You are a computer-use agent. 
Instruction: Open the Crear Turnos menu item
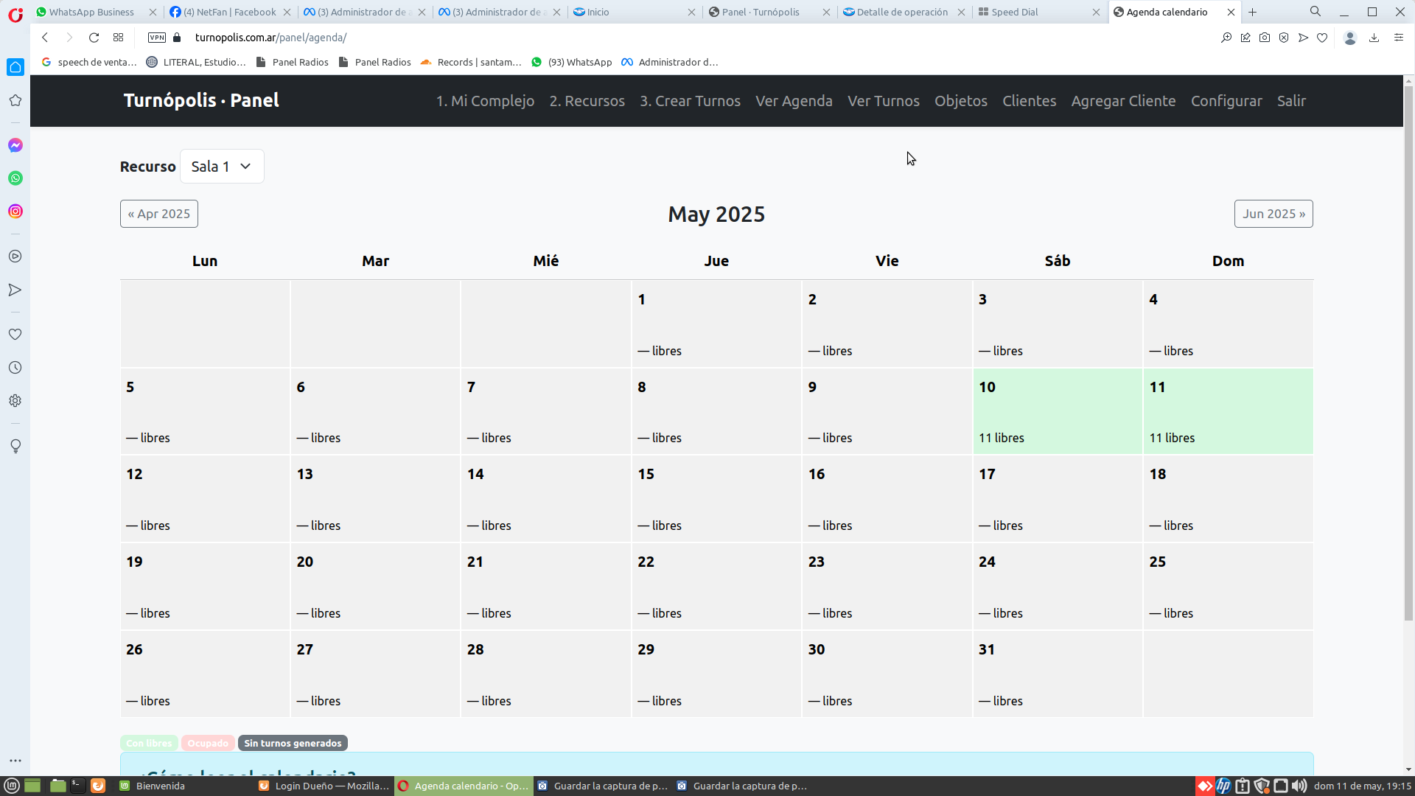[690, 101]
